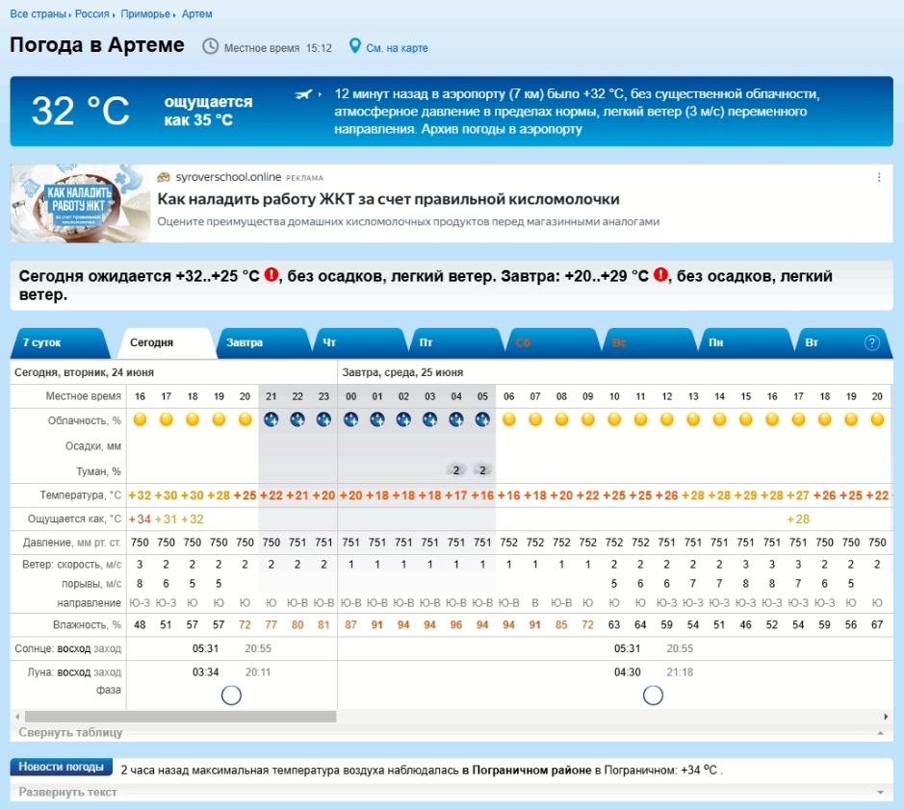Click the syroverschool.online ad domain text
Viewport: 904px width, 810px height.
tap(228, 177)
